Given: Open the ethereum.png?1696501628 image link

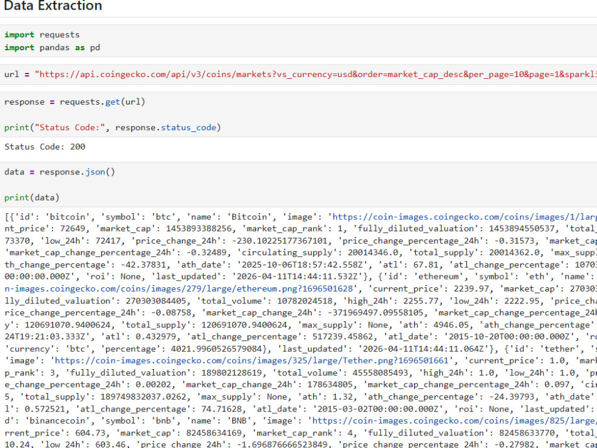Looking at the screenshot, I should [x=179, y=289].
